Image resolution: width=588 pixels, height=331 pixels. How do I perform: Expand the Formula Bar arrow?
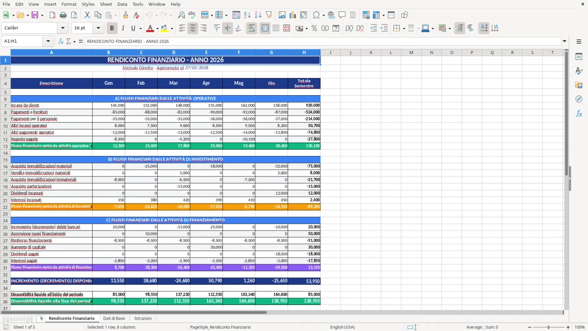coord(564,41)
